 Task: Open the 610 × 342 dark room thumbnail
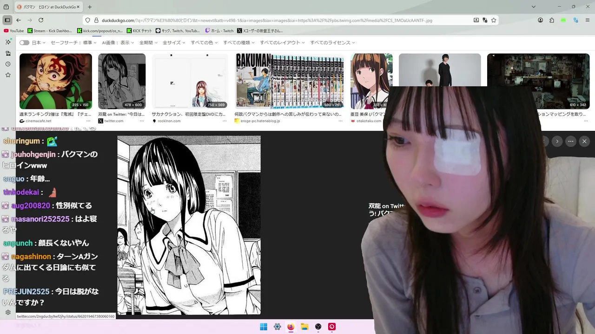[x=538, y=81]
